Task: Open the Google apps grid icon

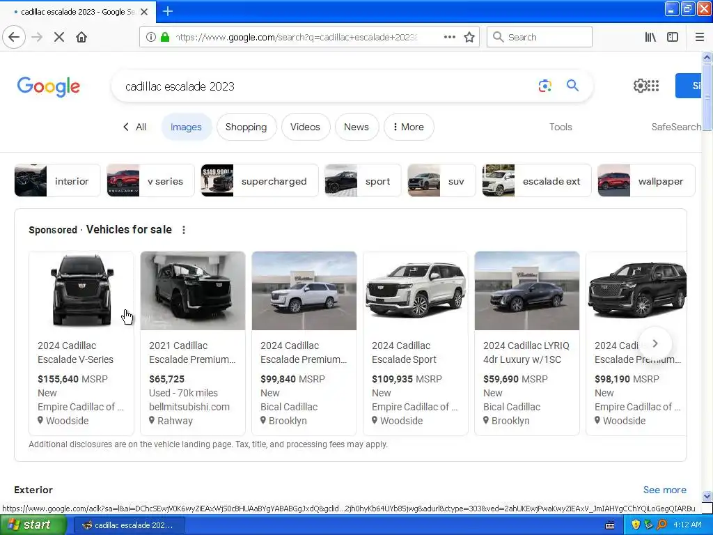Action: (653, 86)
